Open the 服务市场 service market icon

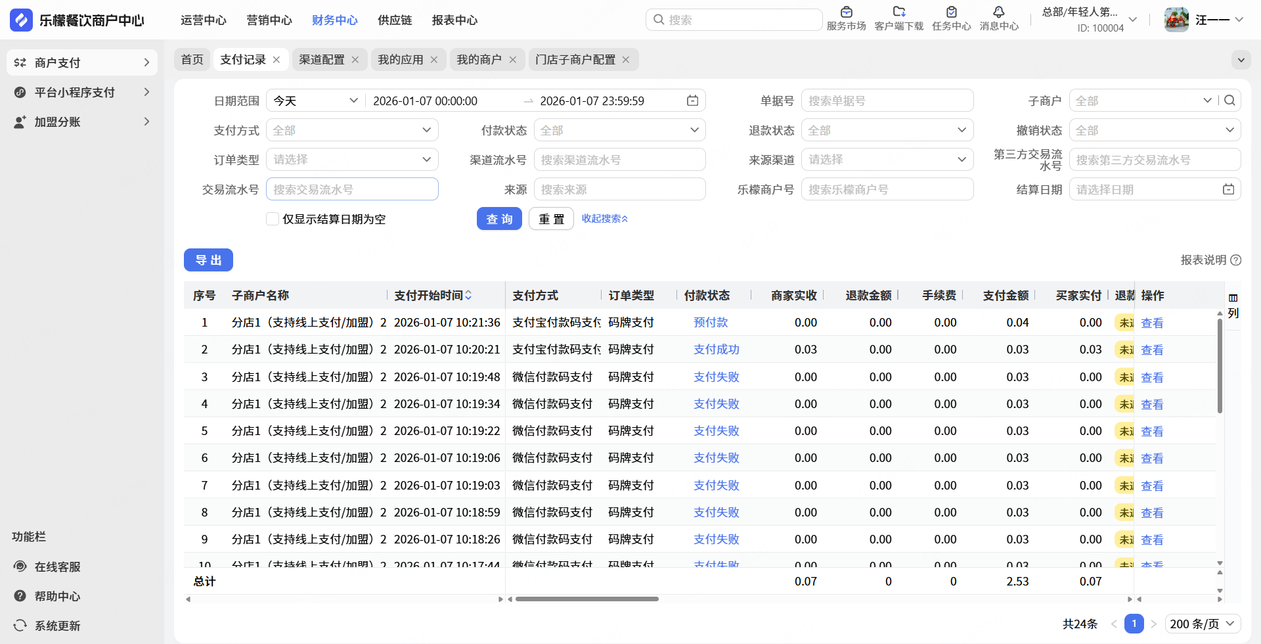(x=846, y=12)
